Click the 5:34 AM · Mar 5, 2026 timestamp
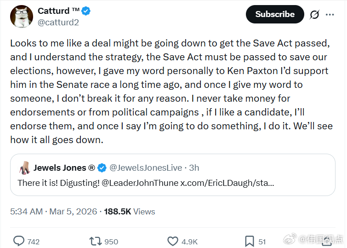Image resolution: width=347 pixels, height=248 pixels. 54,212
